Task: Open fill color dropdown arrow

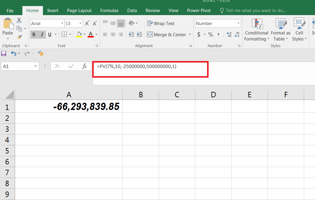Action: coord(85,34)
